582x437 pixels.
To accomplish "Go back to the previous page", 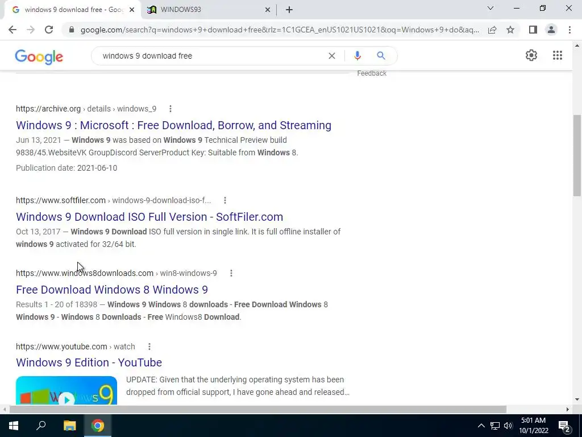I will [13, 30].
